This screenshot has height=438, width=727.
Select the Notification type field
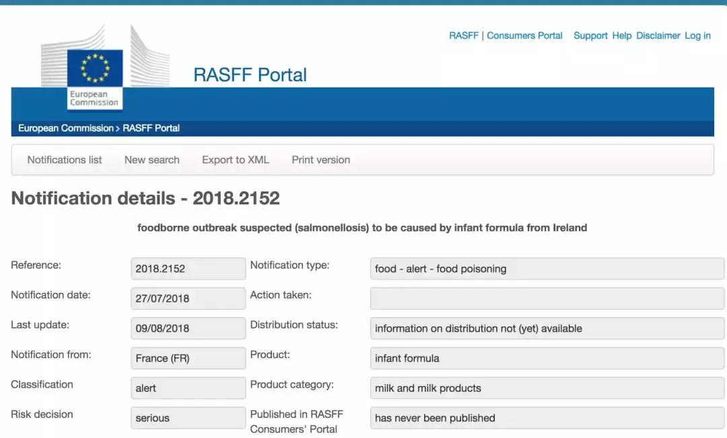547,269
